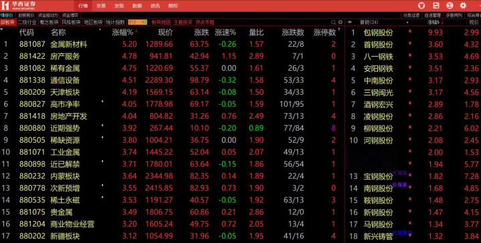Click the sigma formula icon in title bar
The width and height of the screenshot is (481, 243).
[450, 5]
